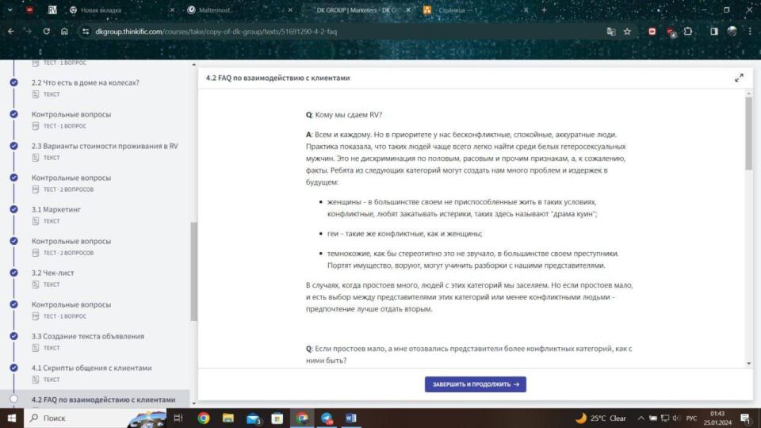The height and width of the screenshot is (428, 761).
Task: Toggle completion circle for 4.2 FAQ lesson
Action: pos(13,399)
